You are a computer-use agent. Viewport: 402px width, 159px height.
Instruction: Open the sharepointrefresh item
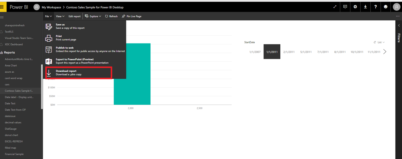[15, 25]
